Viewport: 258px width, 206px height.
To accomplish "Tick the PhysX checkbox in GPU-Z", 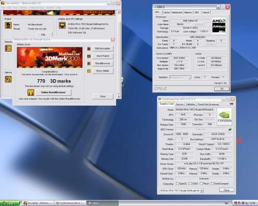I will [x=201, y=184].
